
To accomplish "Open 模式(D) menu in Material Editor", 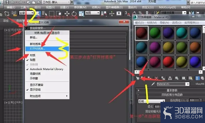I will (x=139, y=23).
